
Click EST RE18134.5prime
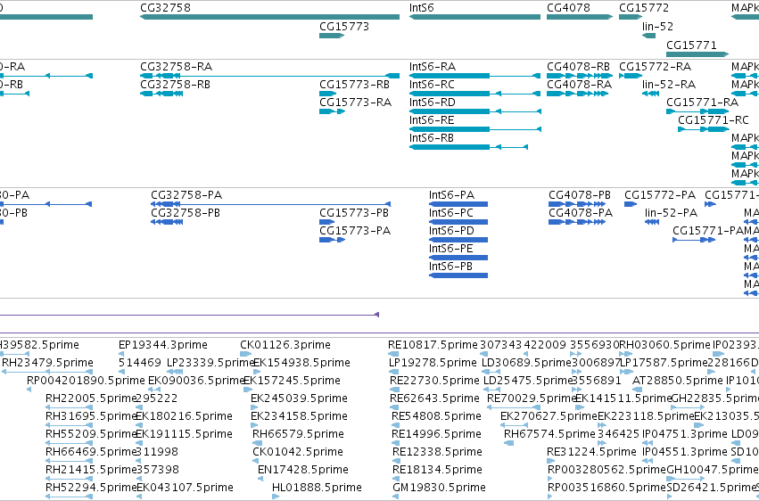437,471
